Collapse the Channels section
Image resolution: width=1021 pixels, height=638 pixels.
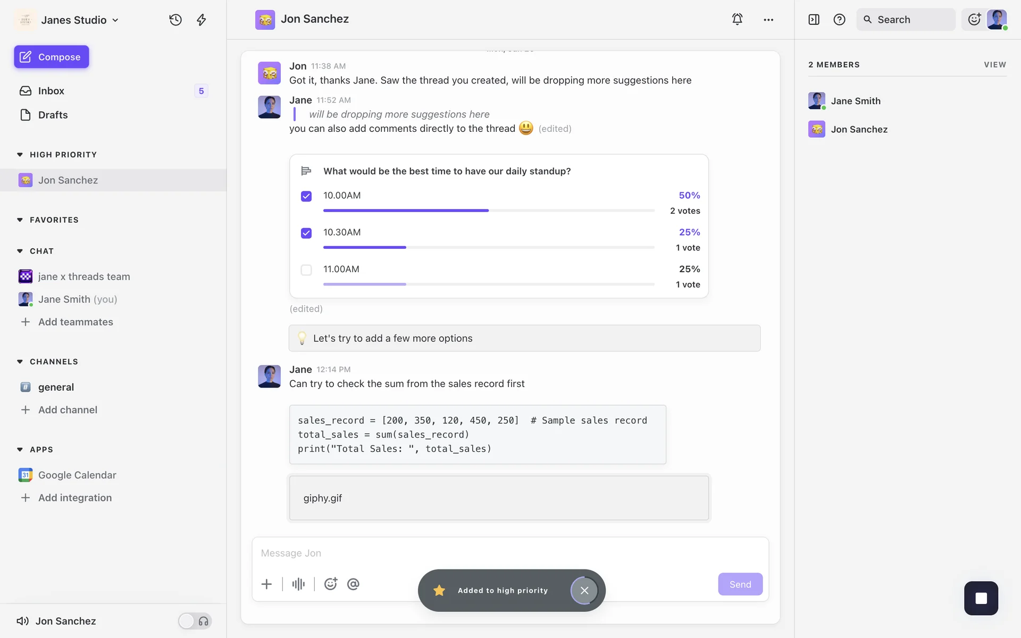[20, 362]
